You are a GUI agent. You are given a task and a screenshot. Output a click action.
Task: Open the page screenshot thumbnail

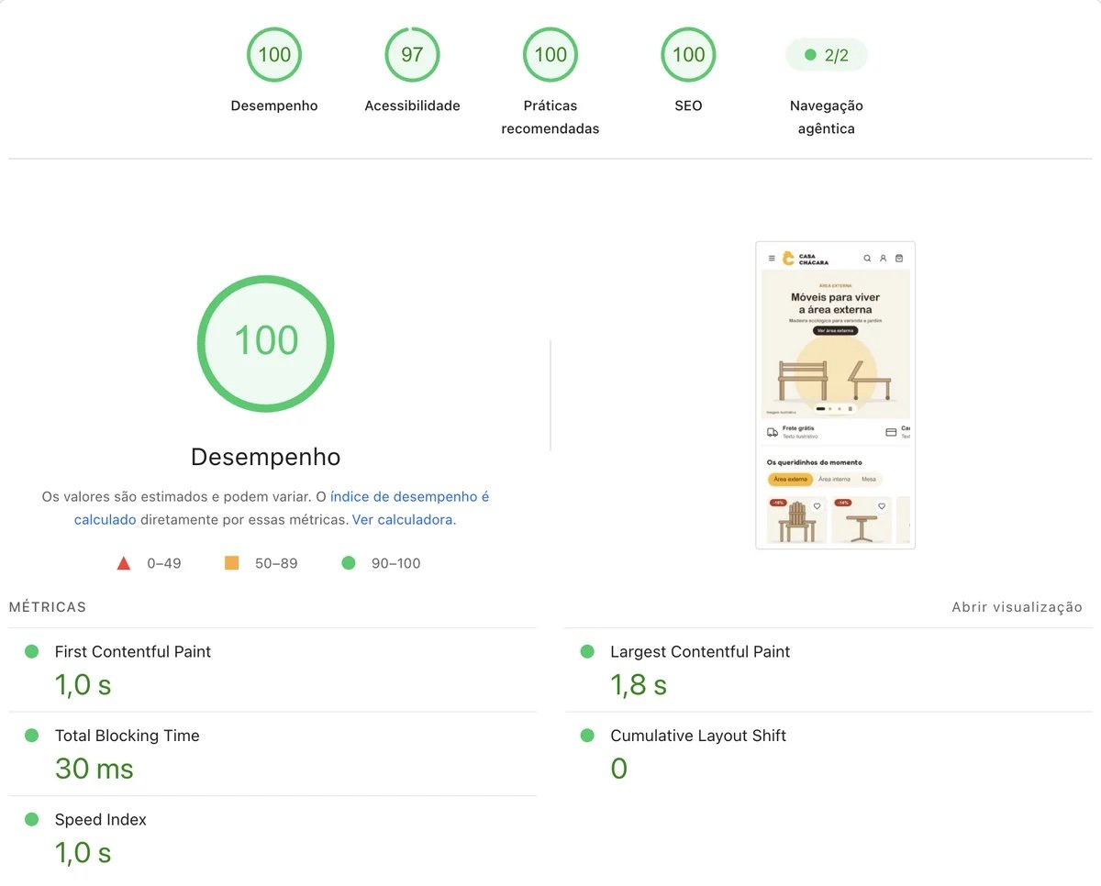click(835, 395)
